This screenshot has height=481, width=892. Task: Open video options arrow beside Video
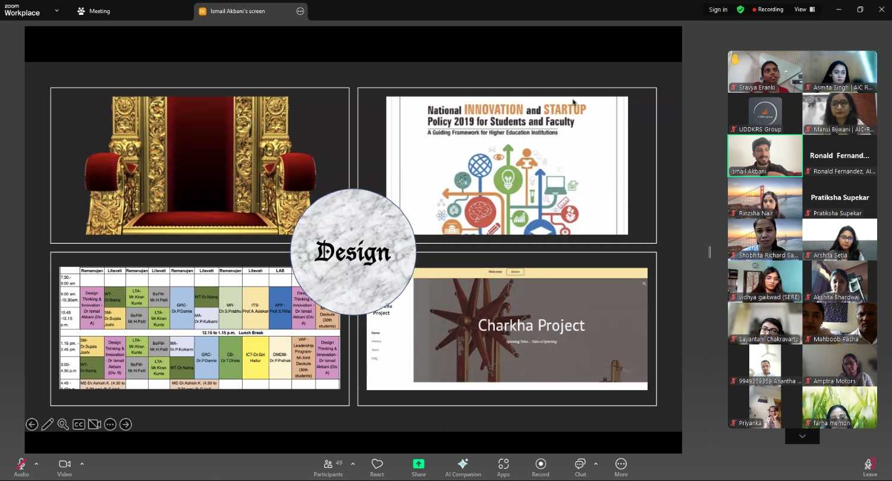tap(82, 464)
